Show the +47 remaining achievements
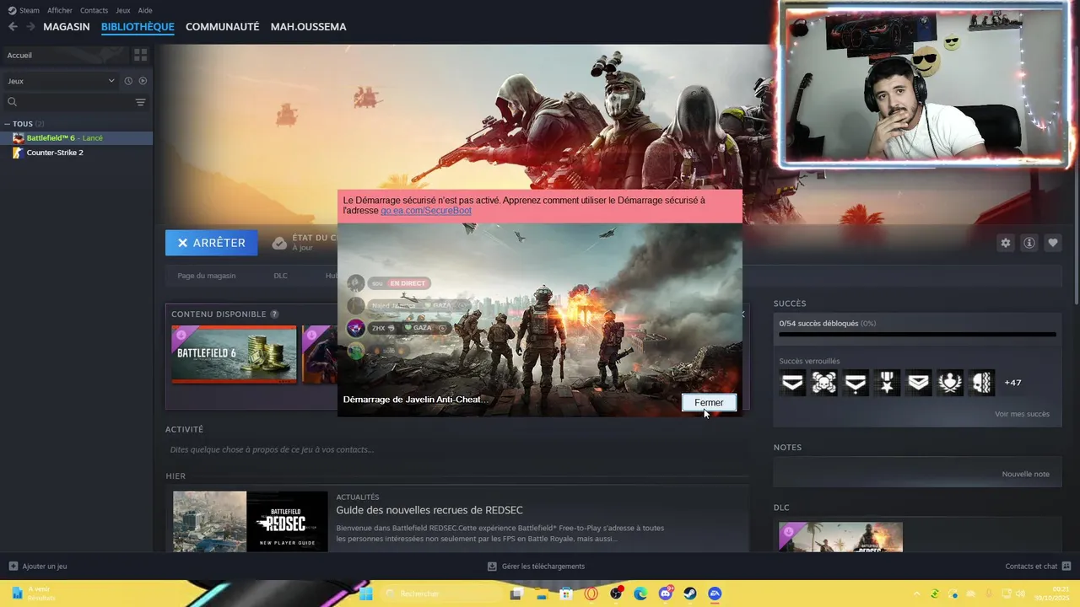 point(1012,383)
